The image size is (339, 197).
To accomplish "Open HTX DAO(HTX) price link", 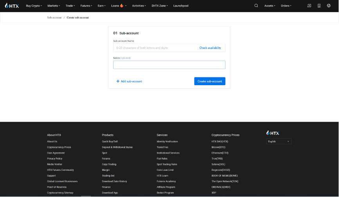I will [x=220, y=141].
